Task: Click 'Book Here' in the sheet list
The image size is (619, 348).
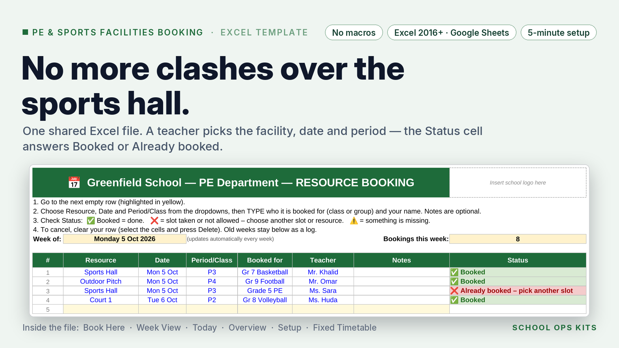Action: [x=104, y=327]
